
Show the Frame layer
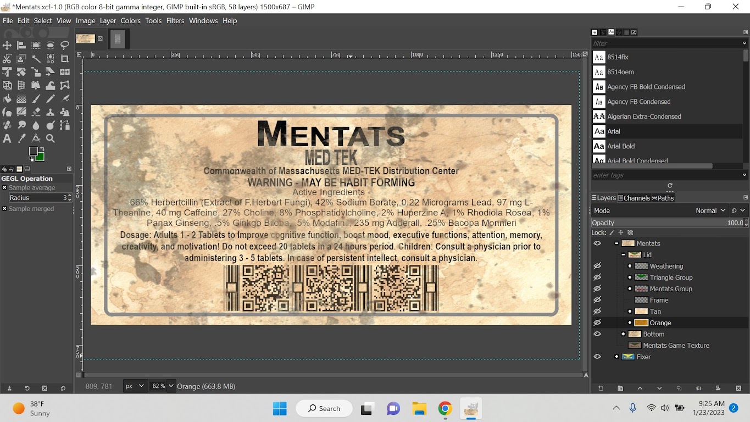(597, 300)
